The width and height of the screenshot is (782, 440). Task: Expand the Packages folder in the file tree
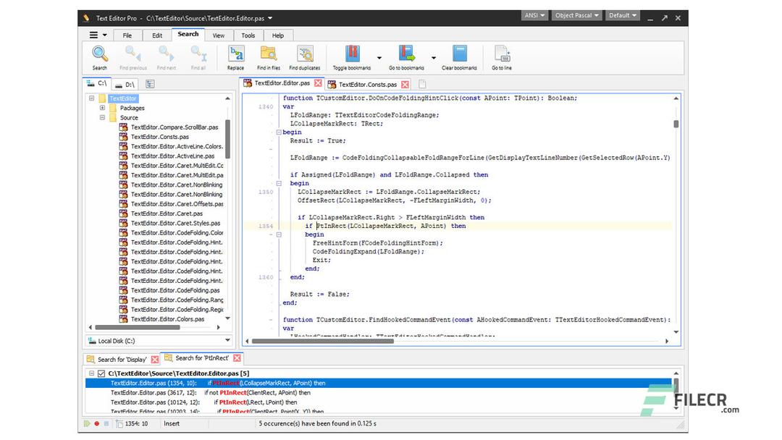point(103,108)
